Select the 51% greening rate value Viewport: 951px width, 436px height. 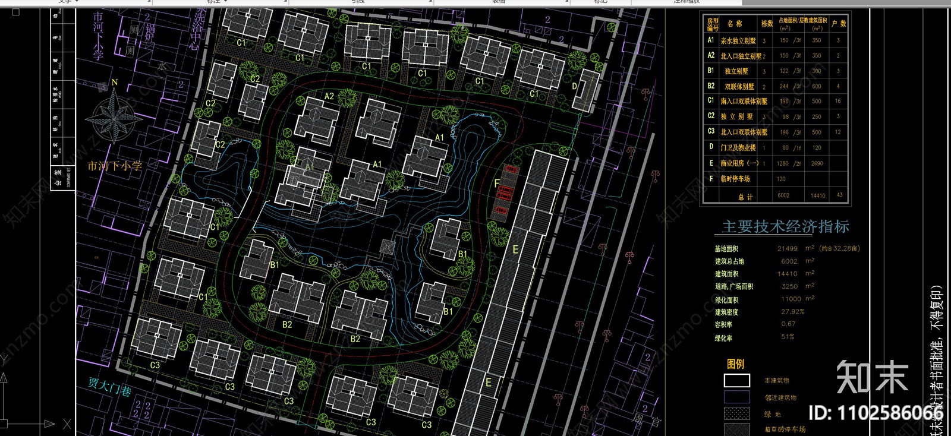[788, 337]
